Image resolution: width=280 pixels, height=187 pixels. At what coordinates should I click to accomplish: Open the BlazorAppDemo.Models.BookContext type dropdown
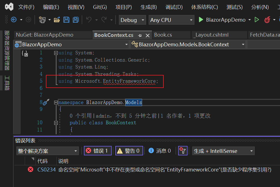tap(188, 44)
